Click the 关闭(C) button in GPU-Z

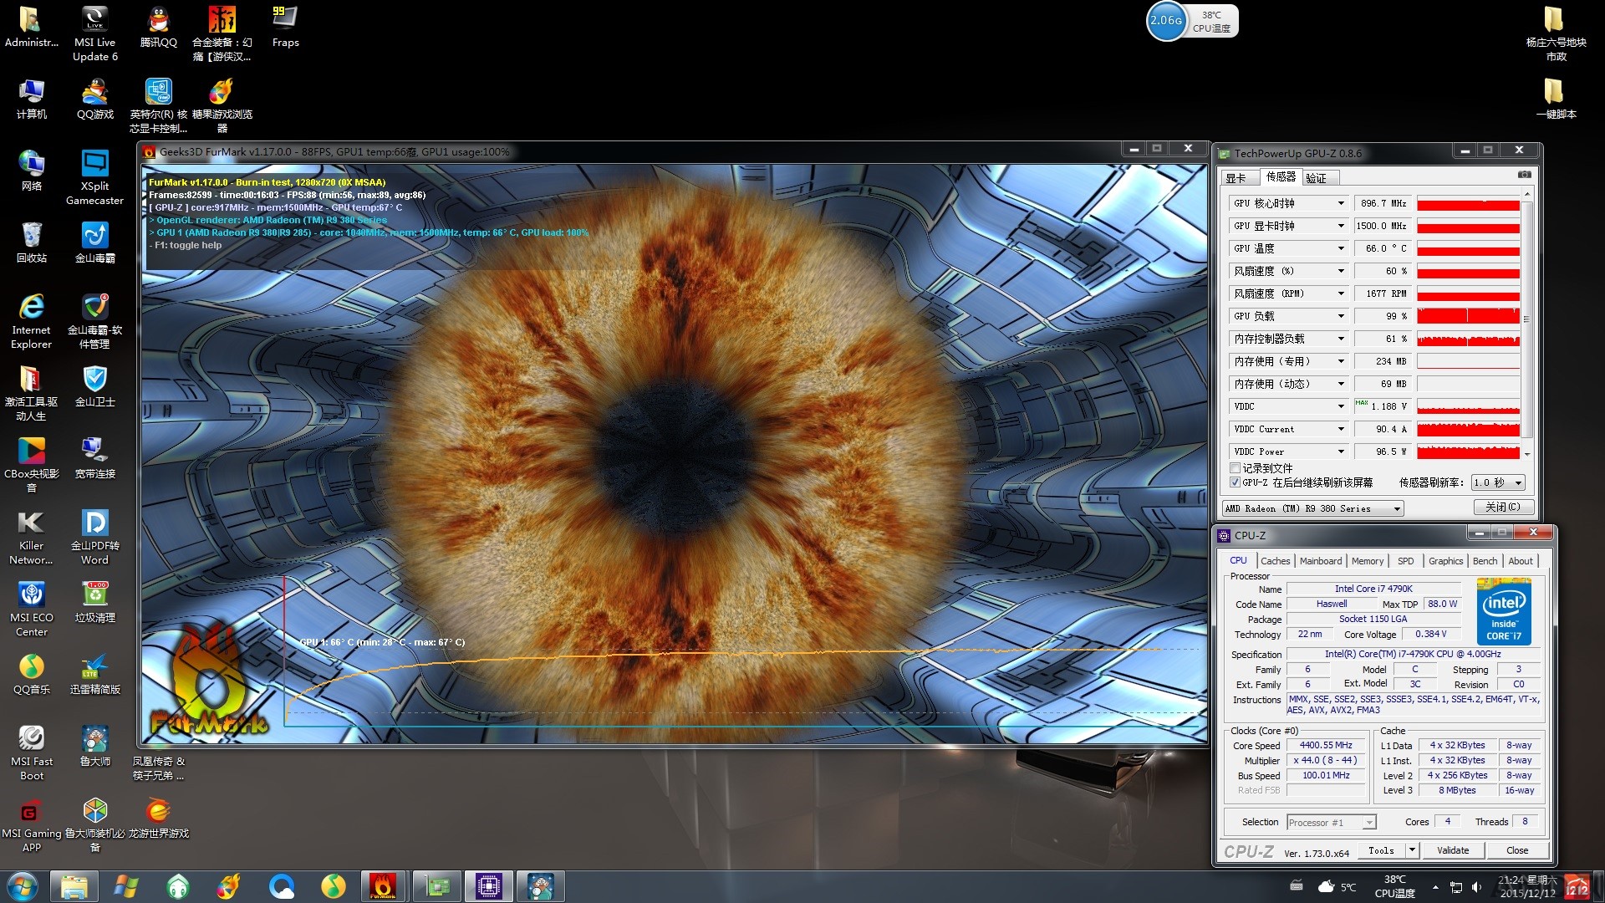pos(1503,507)
